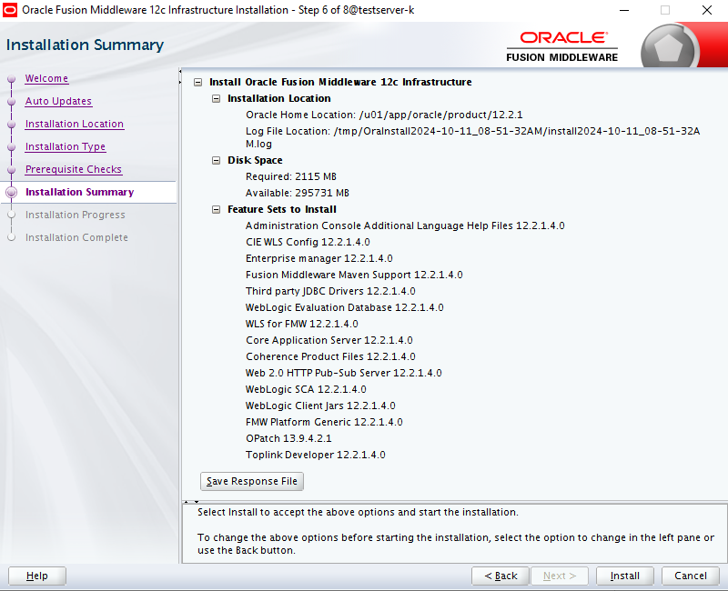The image size is (728, 591).
Task: Select WebLogic SCA 12.2.1.4.0 row
Action: [306, 389]
